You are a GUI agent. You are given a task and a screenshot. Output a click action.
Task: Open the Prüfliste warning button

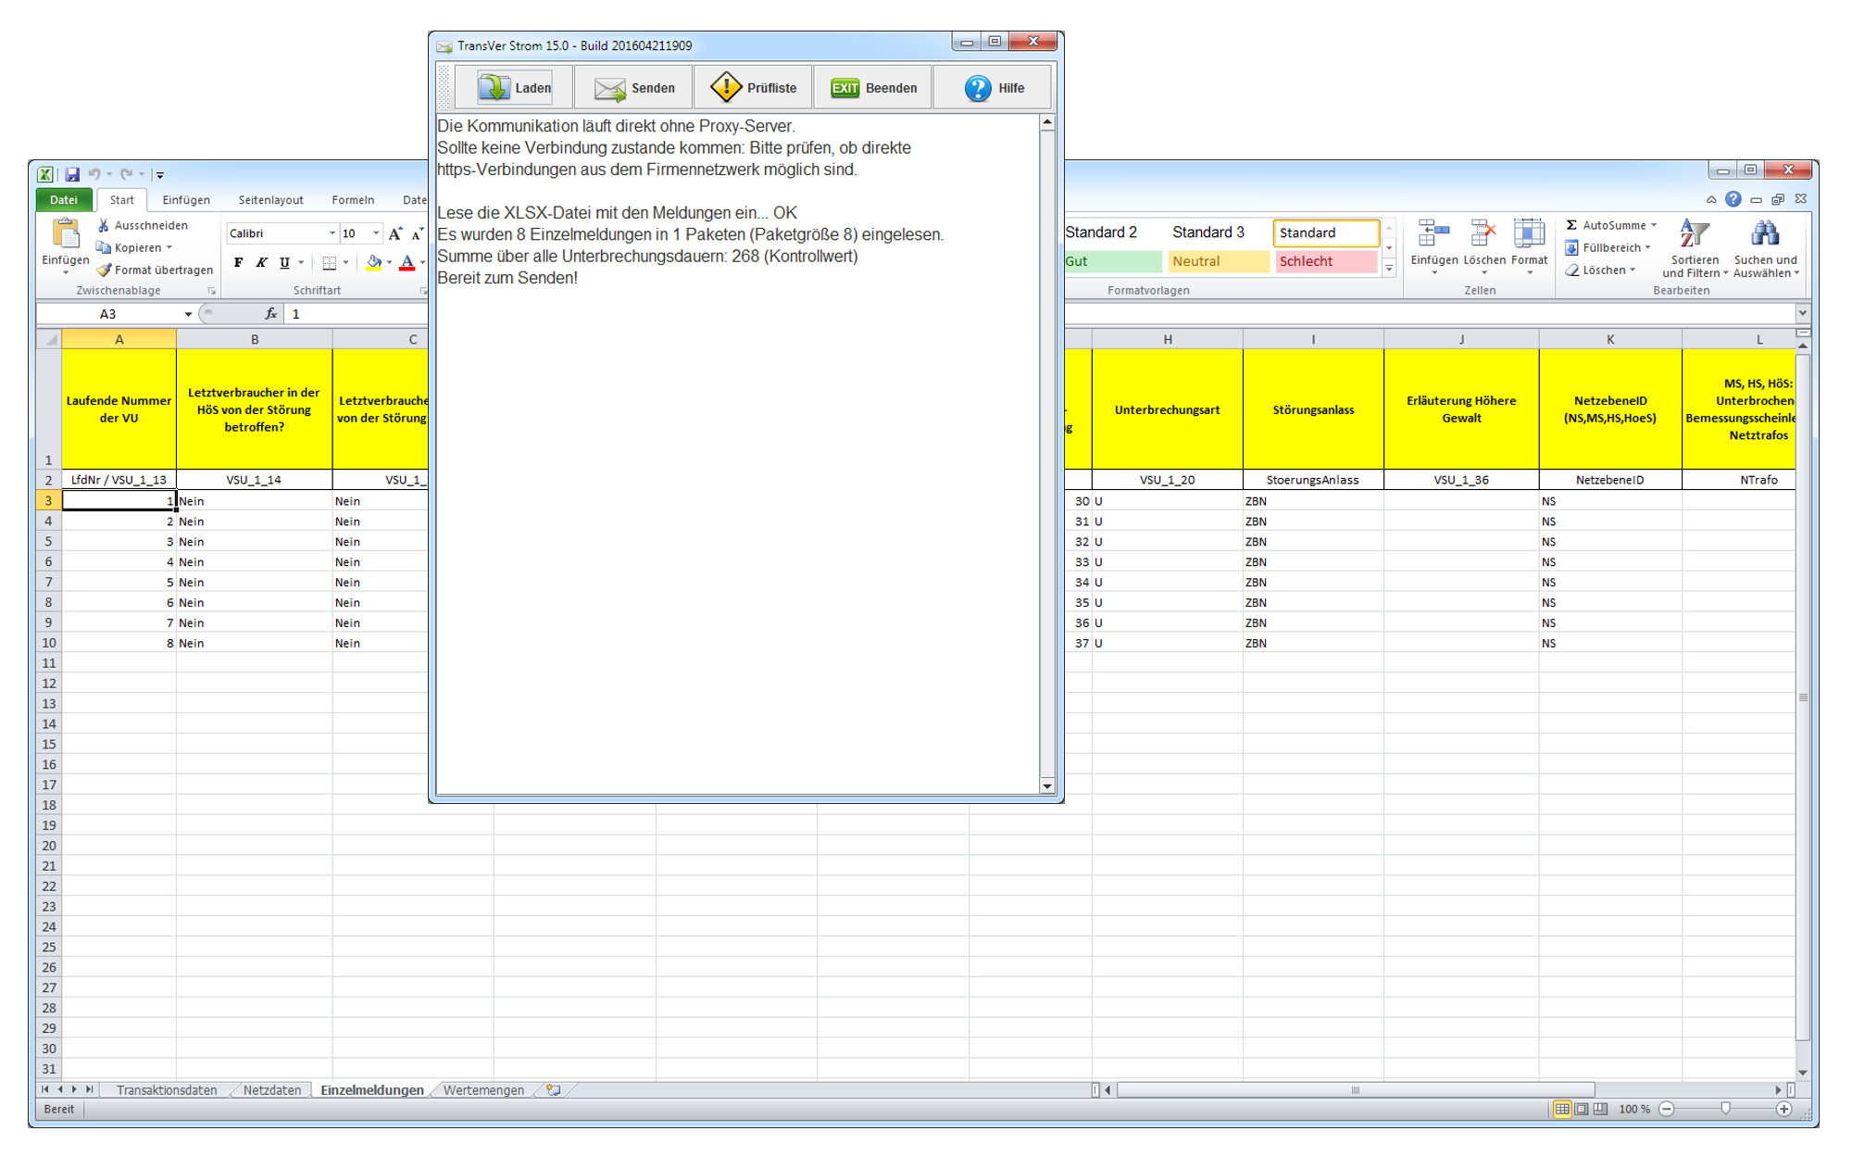tap(753, 88)
